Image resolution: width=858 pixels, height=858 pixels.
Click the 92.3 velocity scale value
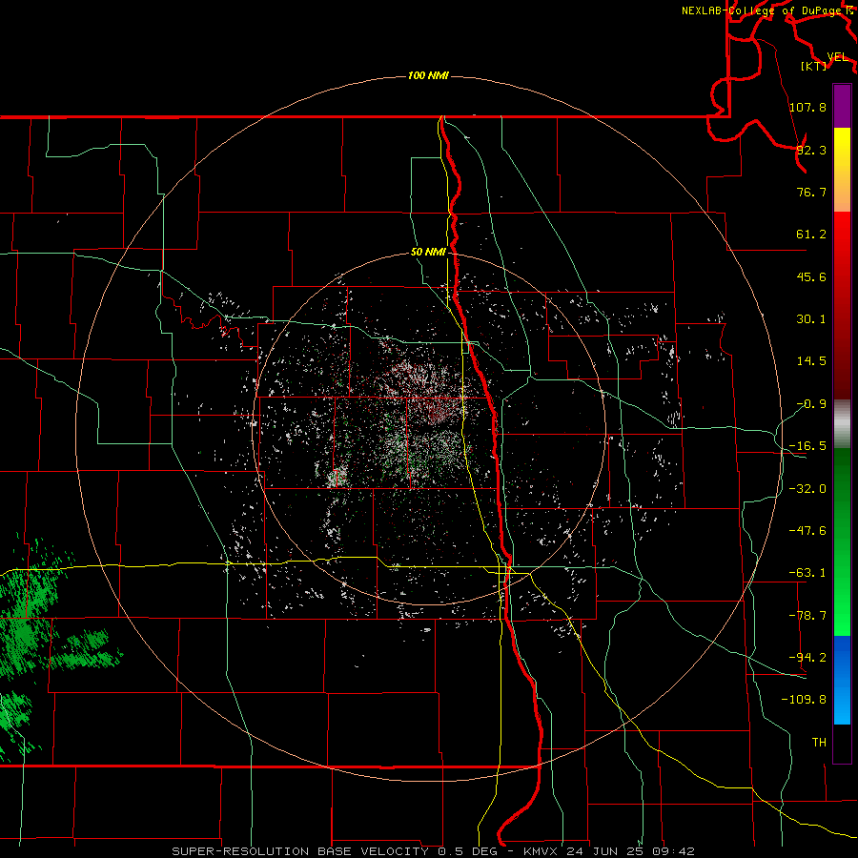coord(811,150)
